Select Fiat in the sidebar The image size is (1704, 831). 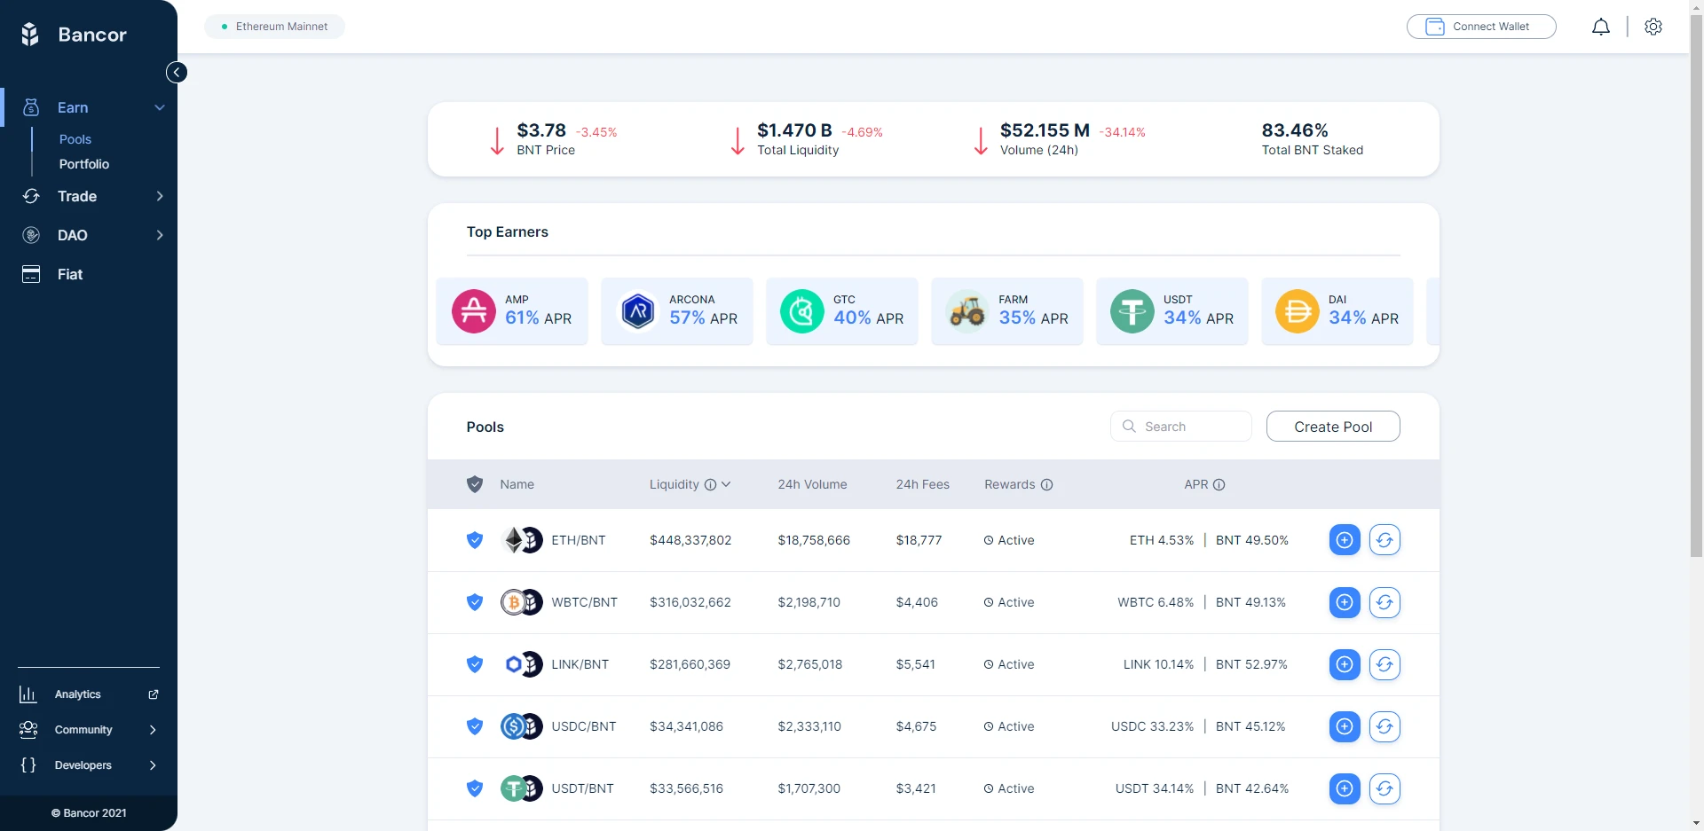pyautogui.click(x=70, y=274)
